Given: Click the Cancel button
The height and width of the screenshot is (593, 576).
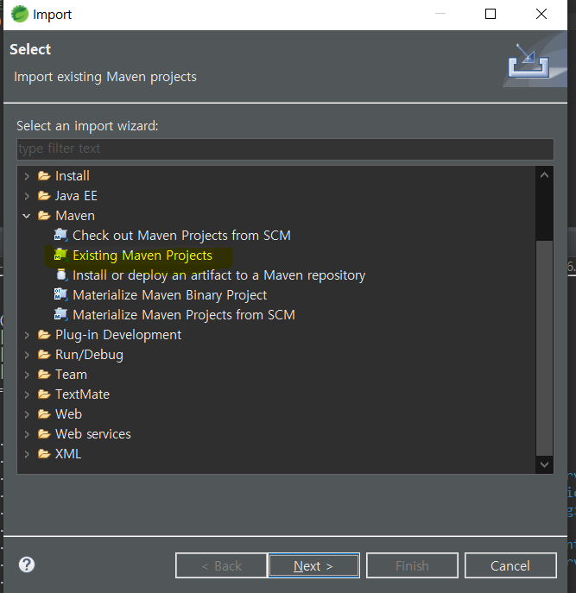Looking at the screenshot, I should (x=510, y=565).
